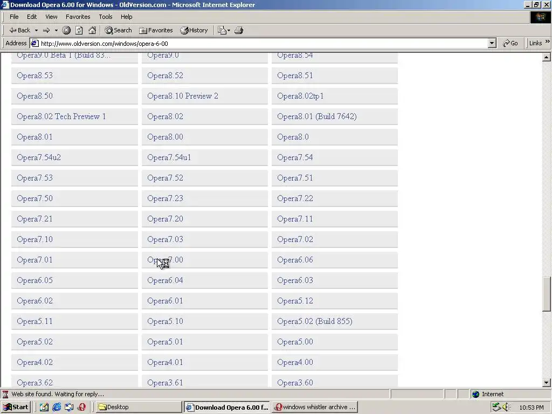The height and width of the screenshot is (414, 552).
Task: Refresh the page via Refresh icon
Action: pos(79,30)
